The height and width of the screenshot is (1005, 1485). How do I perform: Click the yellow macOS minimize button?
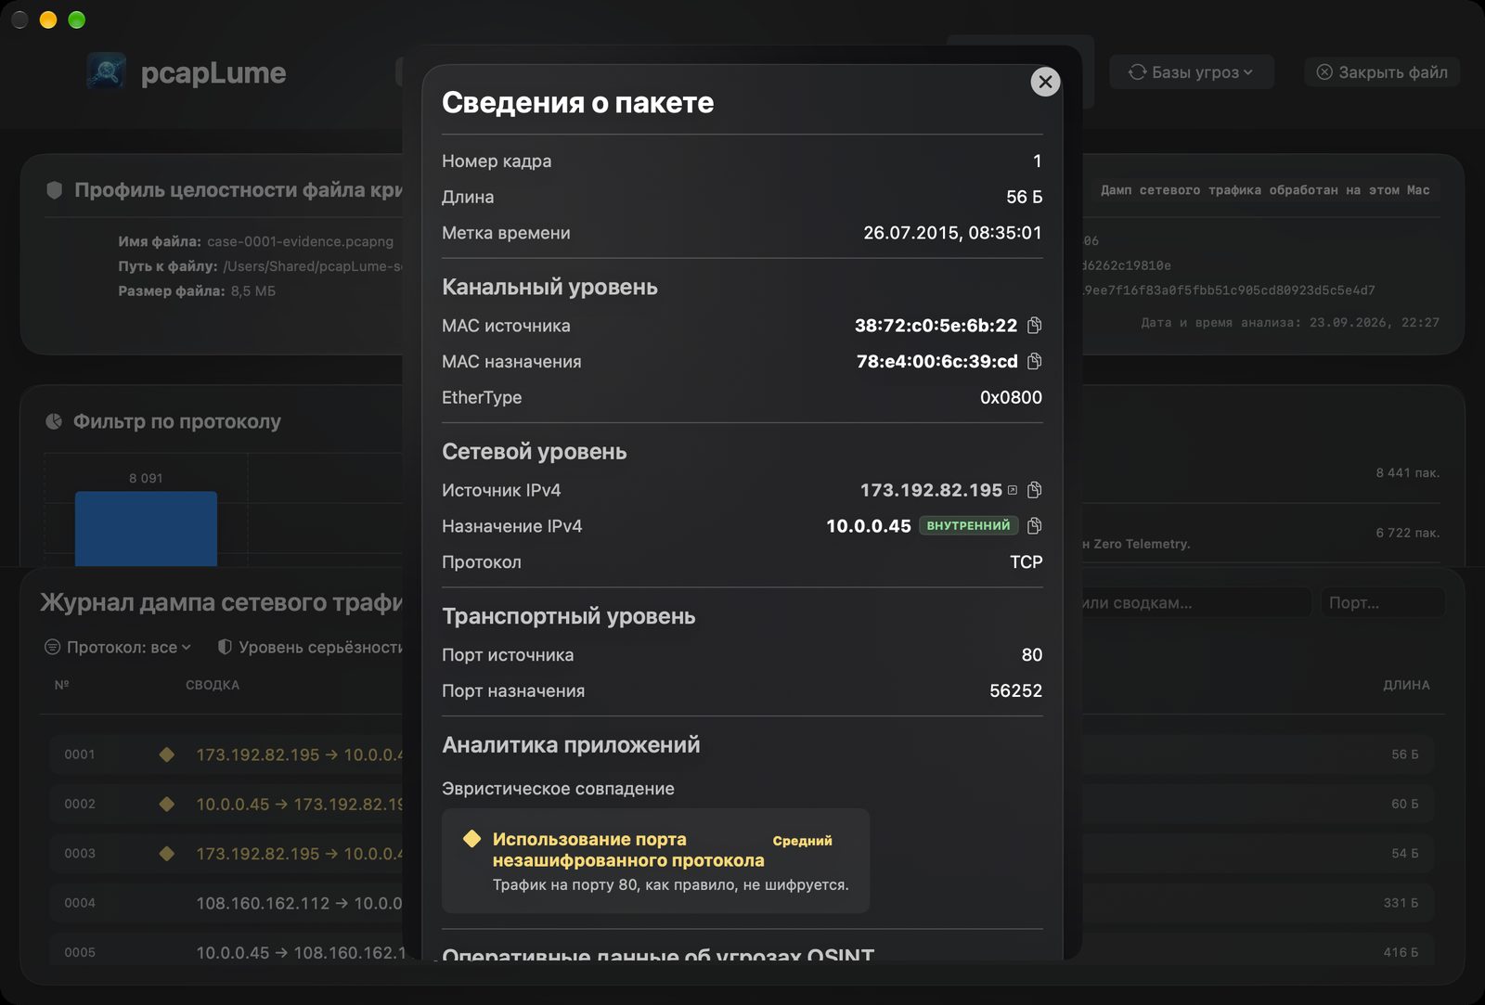[x=48, y=19]
